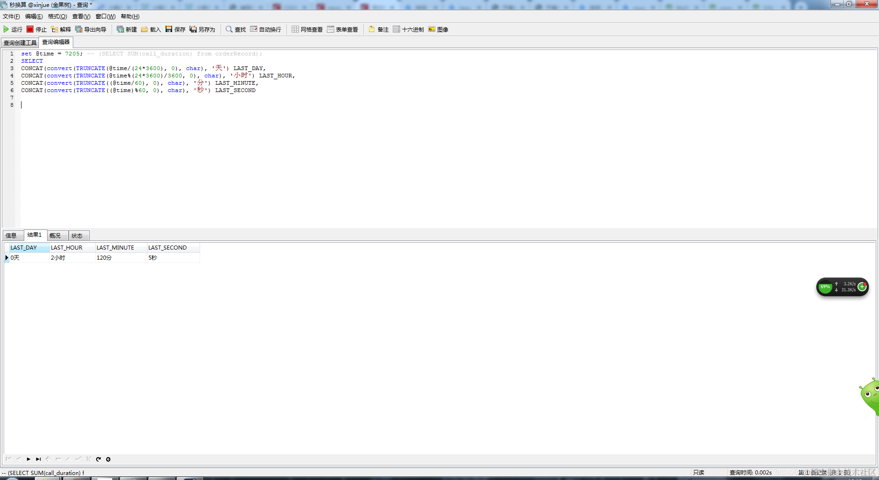
Task: Click the SELECT keyword on line 2
Action: (x=32, y=61)
